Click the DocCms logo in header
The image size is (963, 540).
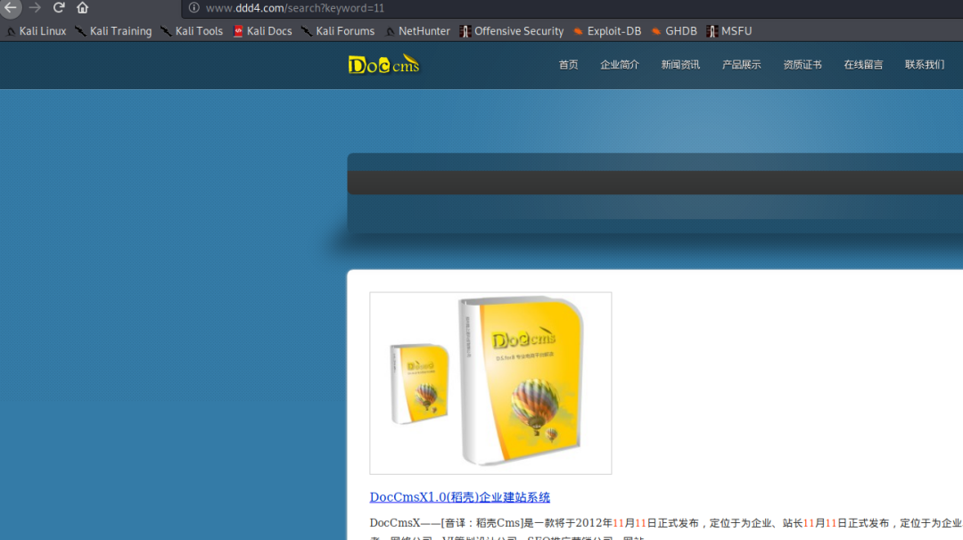tap(383, 64)
